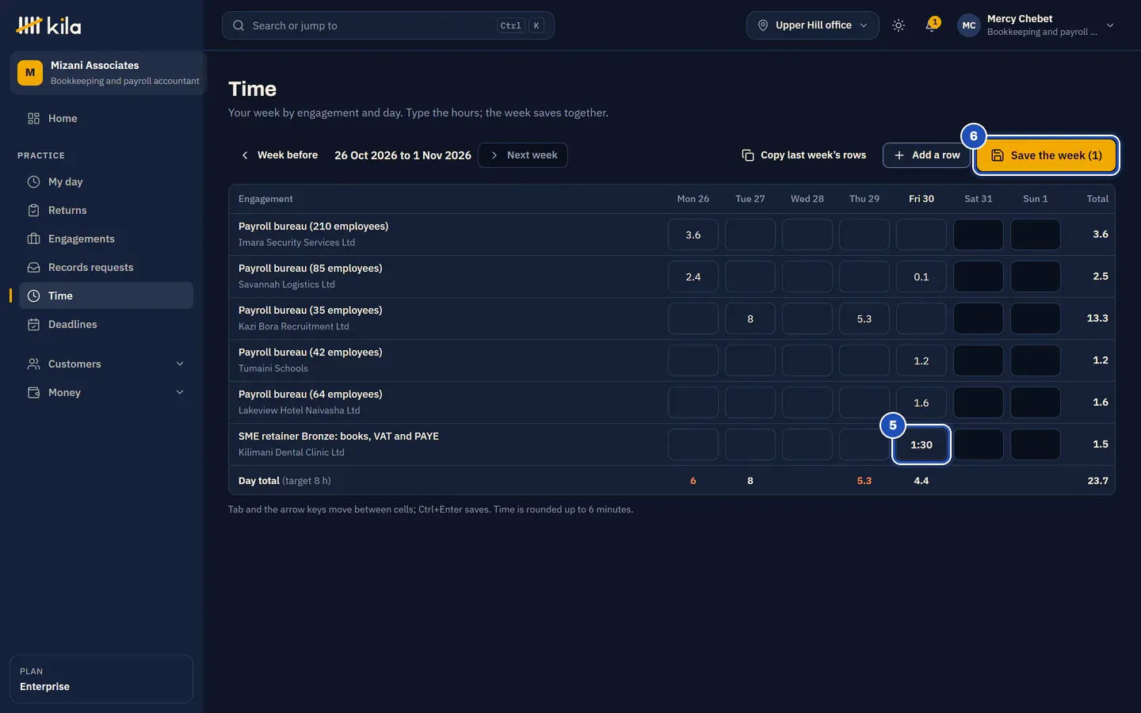Focus the Search or jump to field
This screenshot has width=1141, height=713.
point(387,25)
